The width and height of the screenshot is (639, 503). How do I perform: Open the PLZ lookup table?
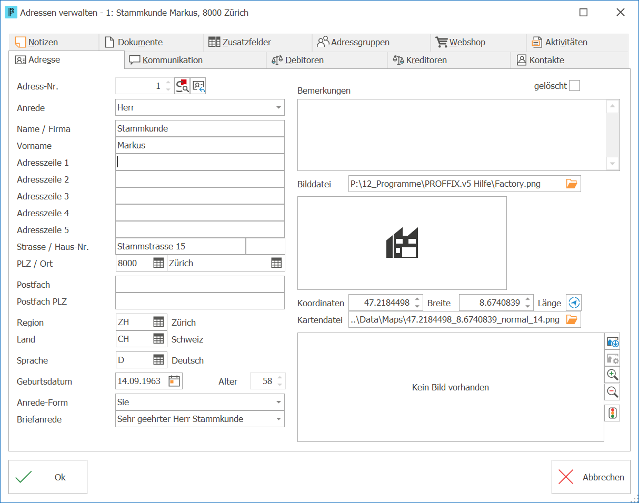[x=158, y=263]
